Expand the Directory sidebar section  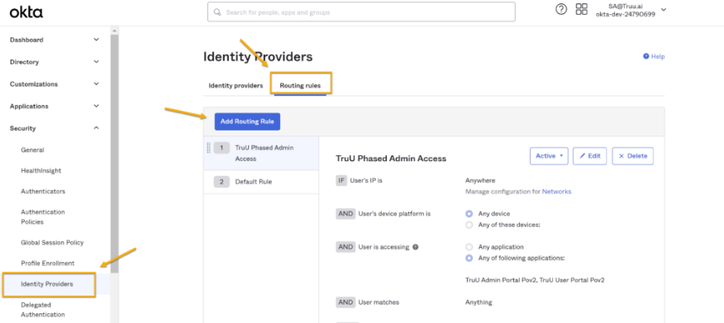(55, 62)
